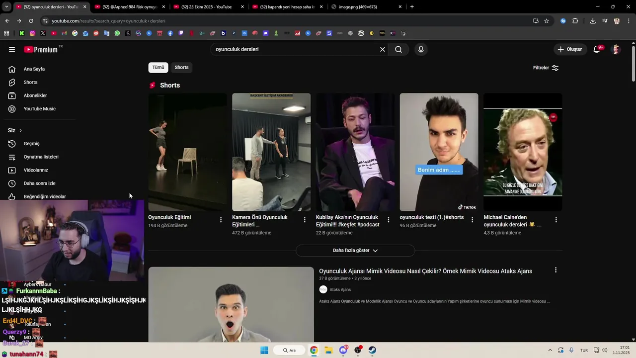The height and width of the screenshot is (358, 636).
Task: Open Steam from the taskbar
Action: point(372,350)
